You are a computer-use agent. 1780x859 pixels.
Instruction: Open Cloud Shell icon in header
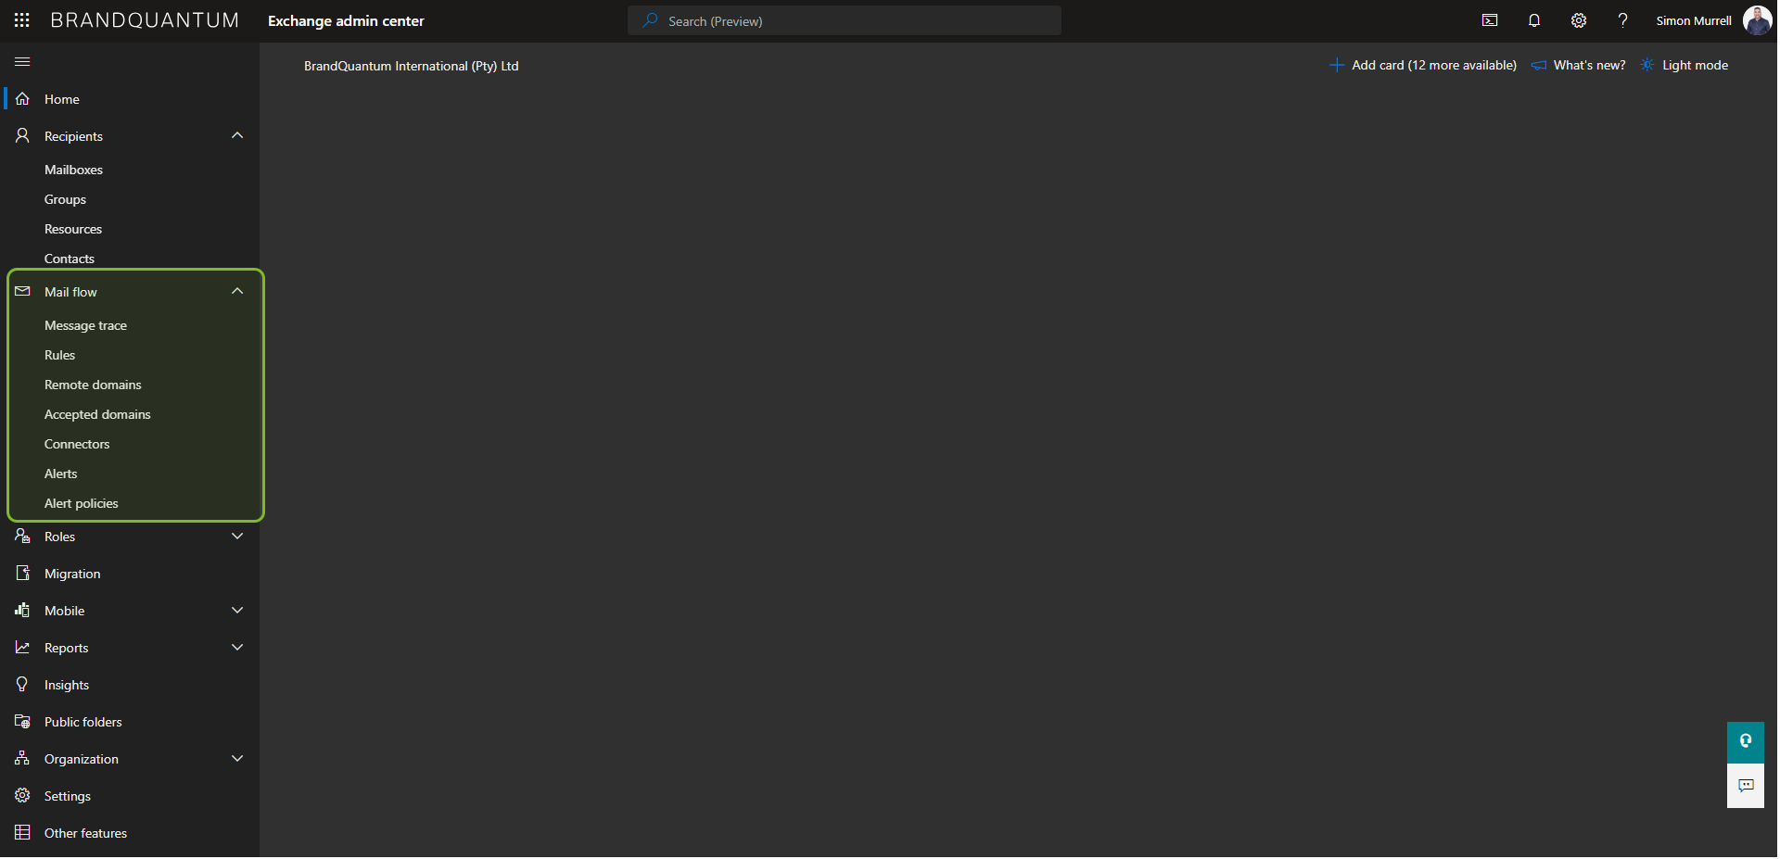[x=1490, y=20]
